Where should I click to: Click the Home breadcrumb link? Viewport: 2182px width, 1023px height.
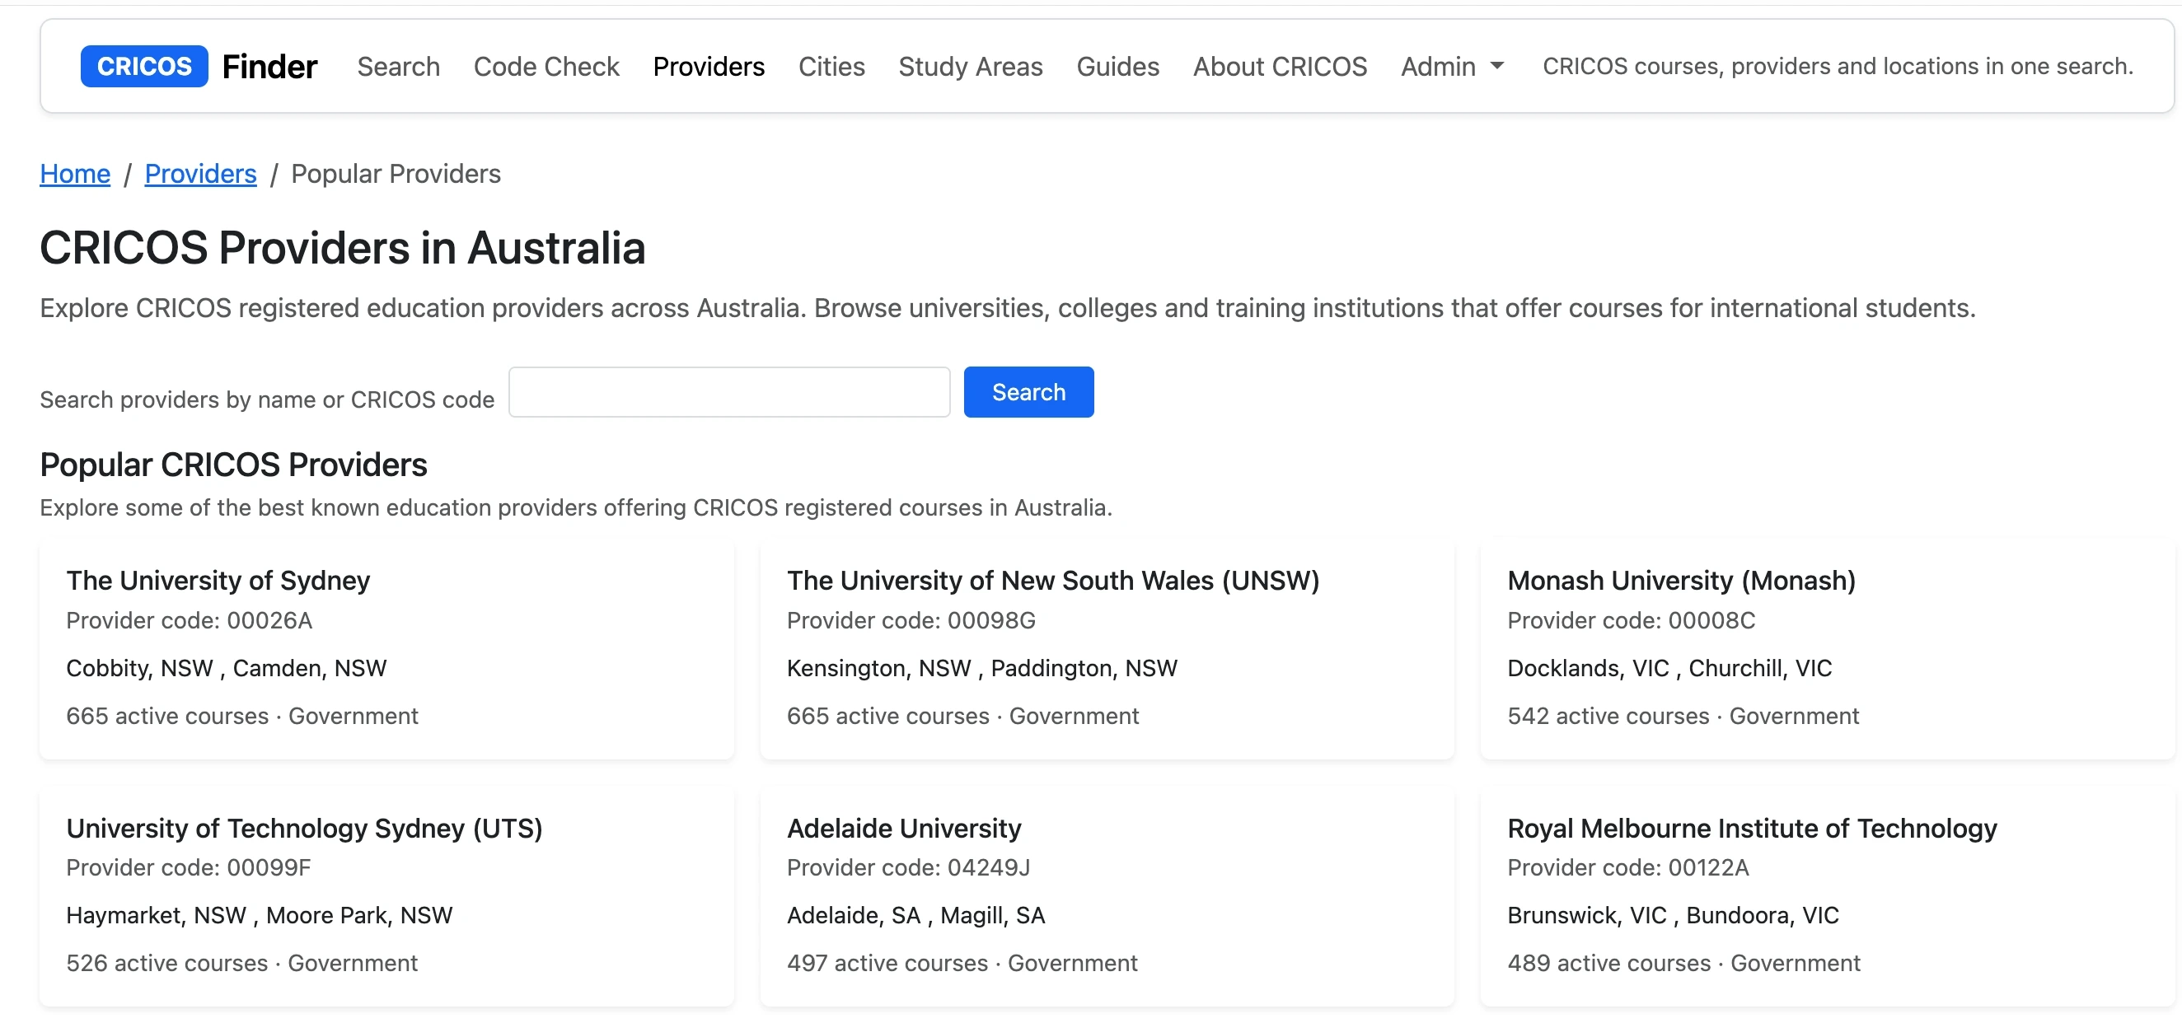(75, 174)
